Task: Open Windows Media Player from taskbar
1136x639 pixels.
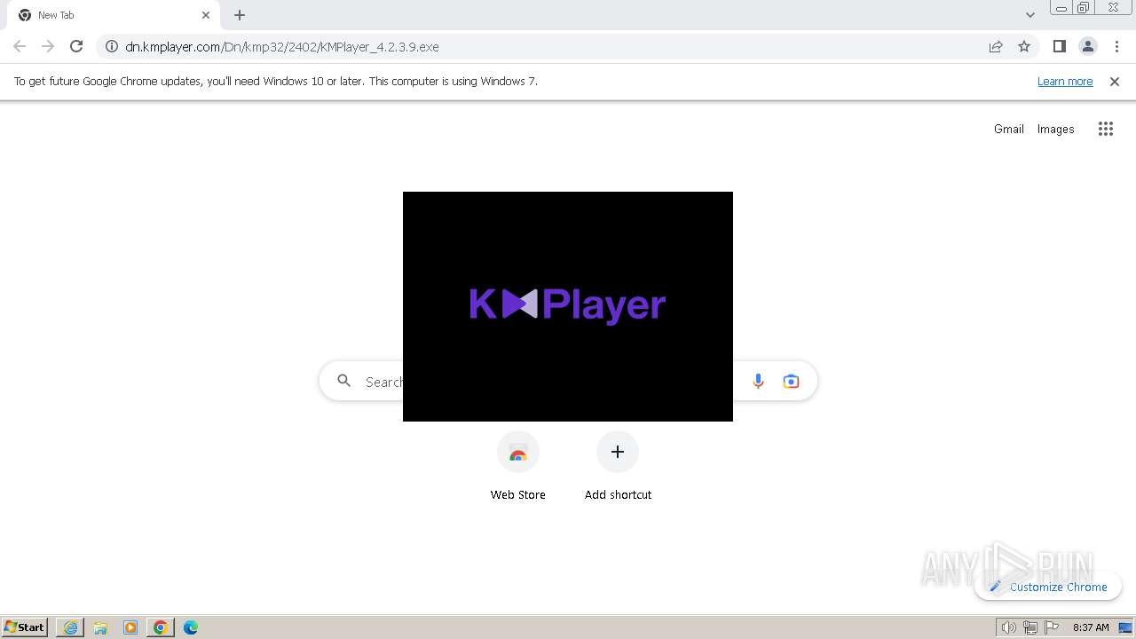Action: pyautogui.click(x=130, y=627)
